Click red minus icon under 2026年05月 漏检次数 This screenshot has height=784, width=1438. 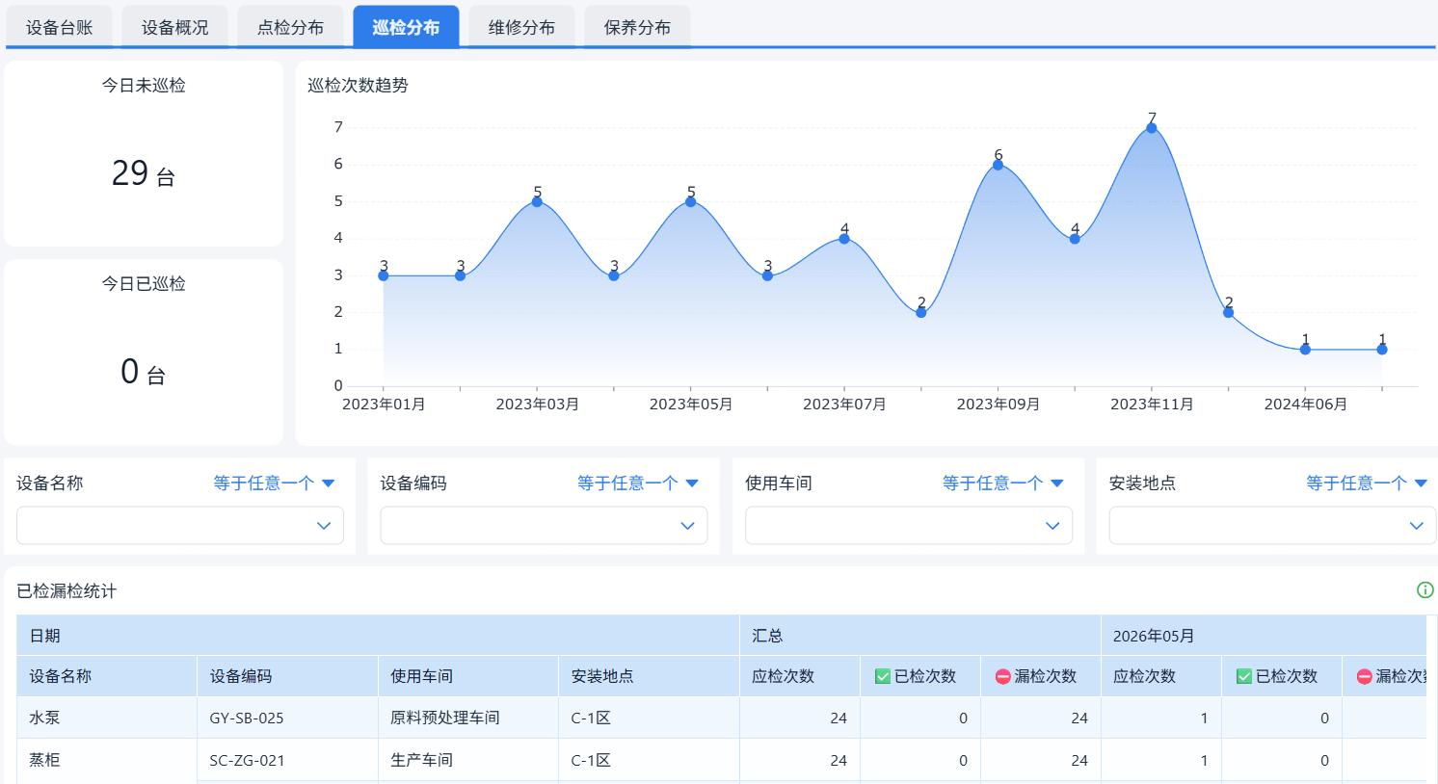pos(1364,676)
